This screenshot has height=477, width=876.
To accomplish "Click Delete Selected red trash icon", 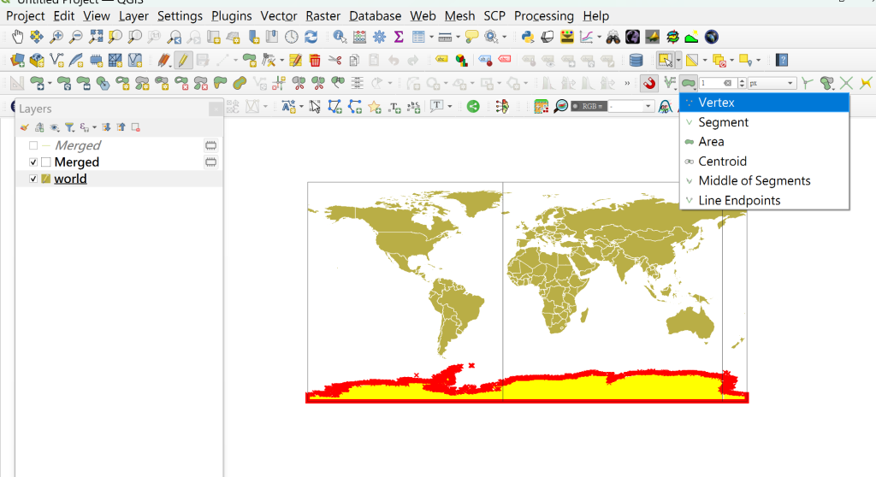I will 315,60.
